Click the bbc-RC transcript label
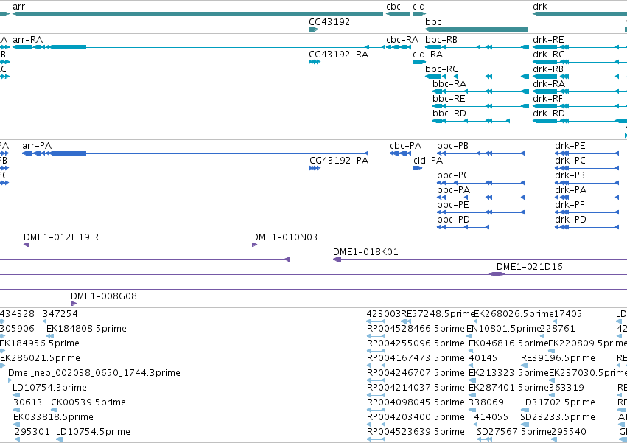 (x=441, y=69)
